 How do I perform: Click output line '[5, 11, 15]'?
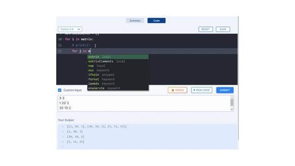click(x=76, y=142)
